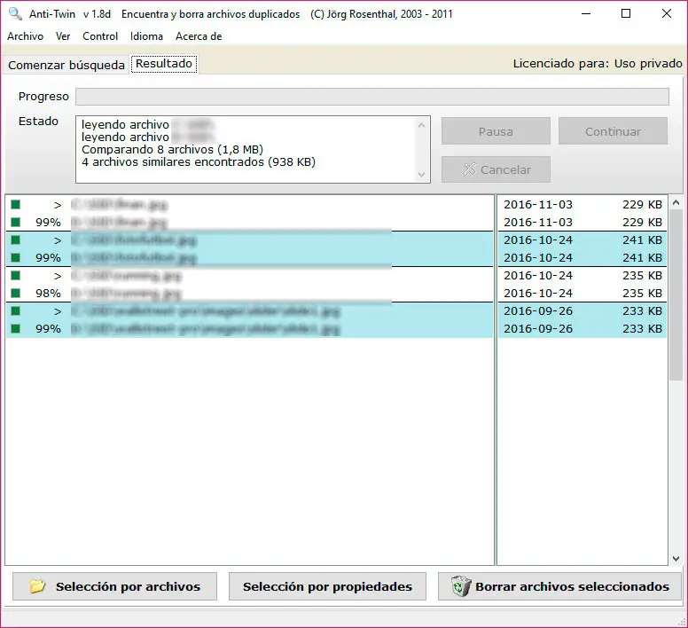This screenshot has height=628, width=688.
Task: Click Selección por propiedades button
Action: tap(327, 586)
